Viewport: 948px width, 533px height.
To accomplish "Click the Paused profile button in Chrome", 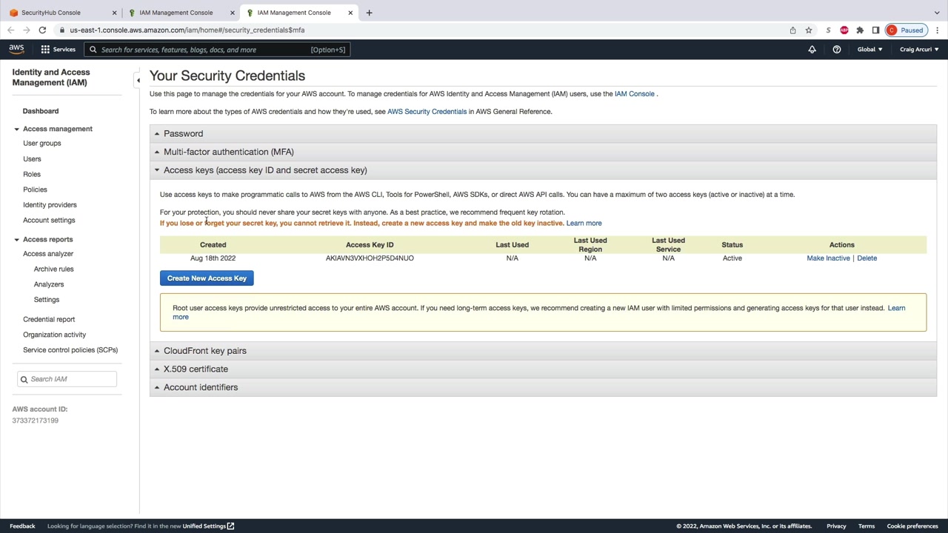I will point(906,30).
